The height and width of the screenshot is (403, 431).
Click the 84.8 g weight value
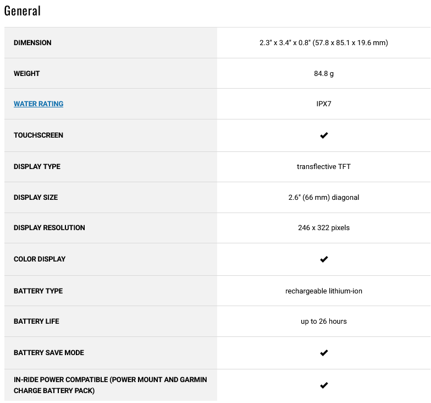click(324, 74)
